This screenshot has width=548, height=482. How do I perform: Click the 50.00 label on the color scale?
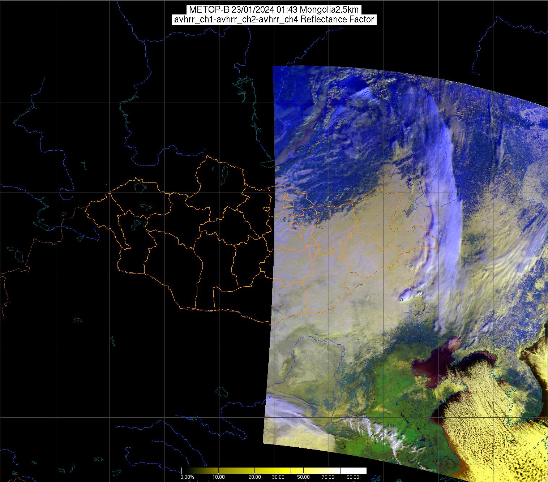304,477
